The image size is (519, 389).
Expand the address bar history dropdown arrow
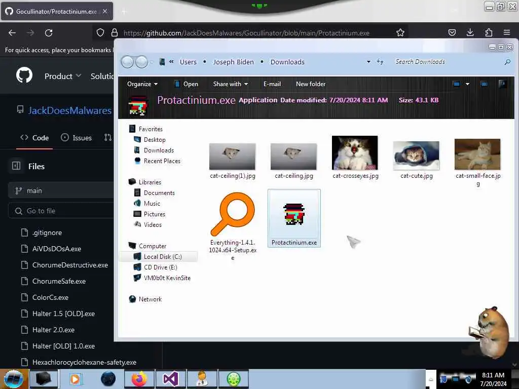point(368,62)
